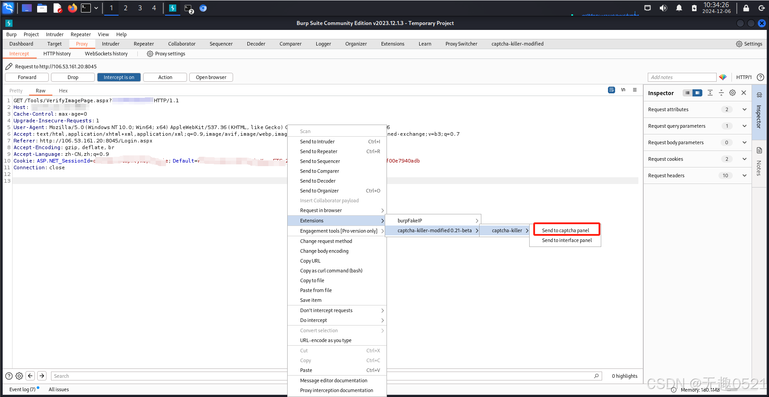Open the captcha-killer-modified tab
Image resolution: width=769 pixels, height=397 pixels.
click(518, 44)
